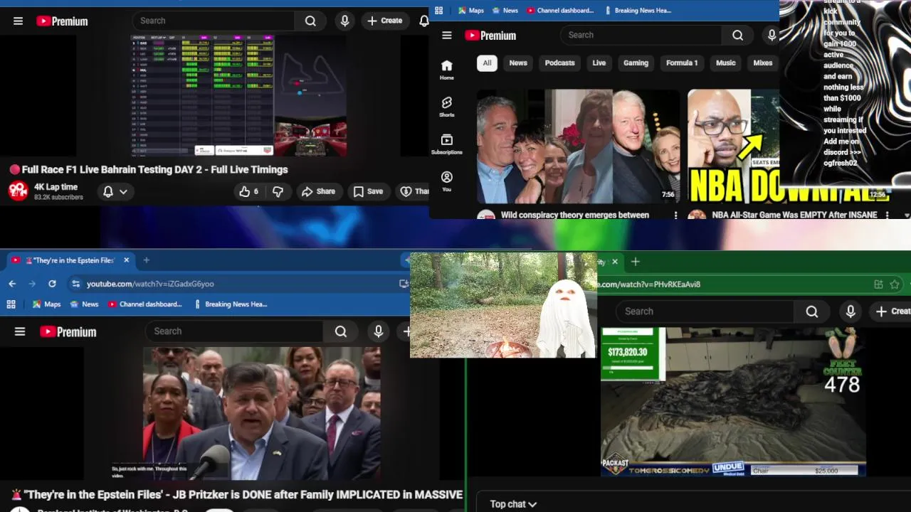911x512 pixels.
Task: Reload the Epstein Files page
Action: [x=52, y=284]
